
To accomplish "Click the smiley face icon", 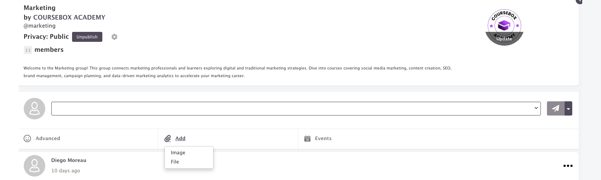I will point(27,138).
